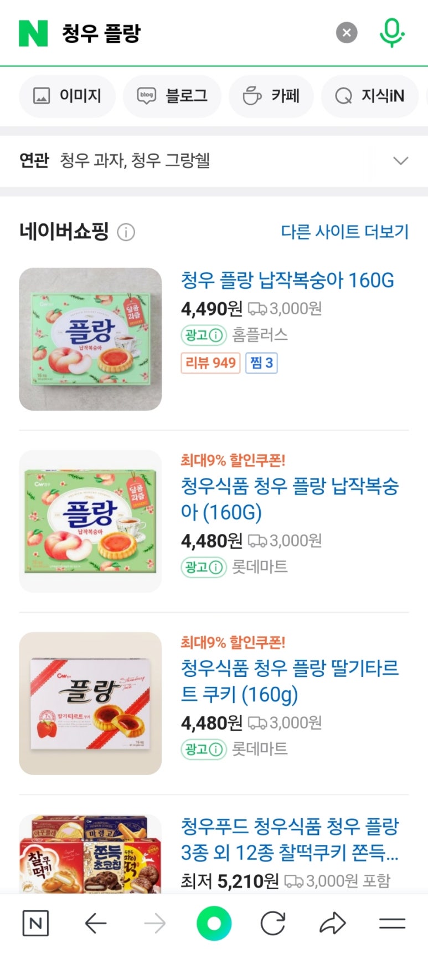Switch to the 블로그 tab
The image size is (428, 953).
172,96
